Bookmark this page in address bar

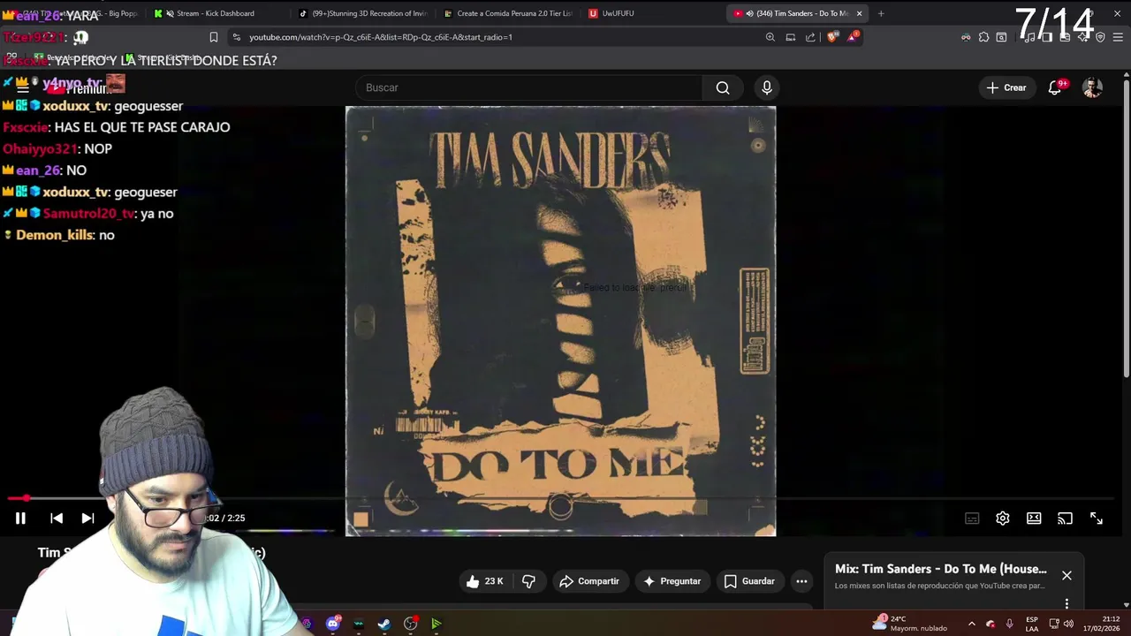tap(213, 37)
